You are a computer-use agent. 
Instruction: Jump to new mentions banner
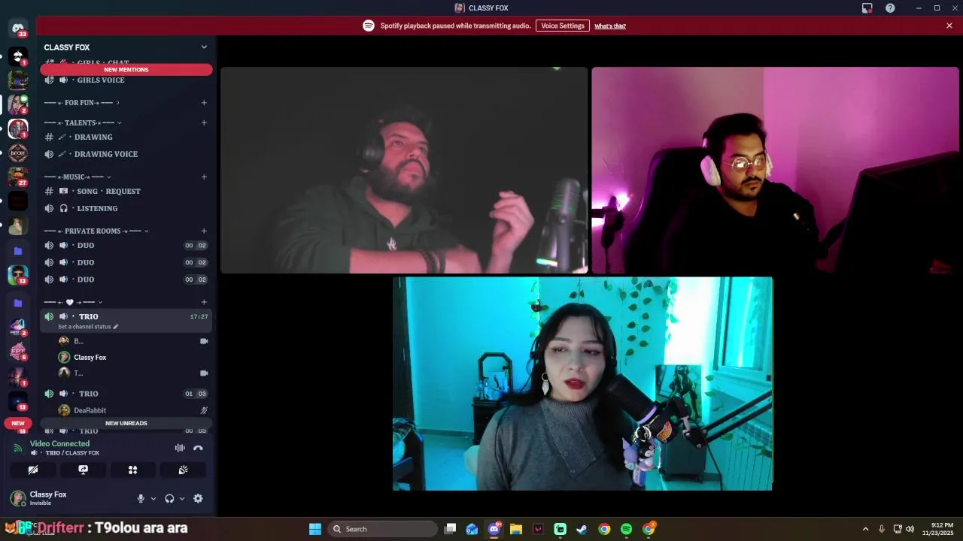[x=126, y=70]
